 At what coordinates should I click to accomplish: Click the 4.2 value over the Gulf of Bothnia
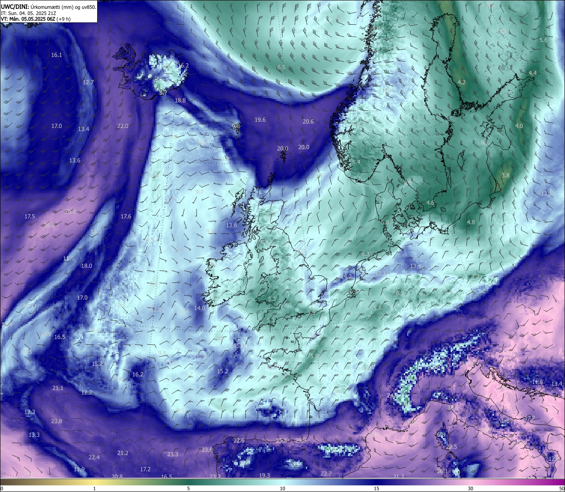click(x=462, y=83)
